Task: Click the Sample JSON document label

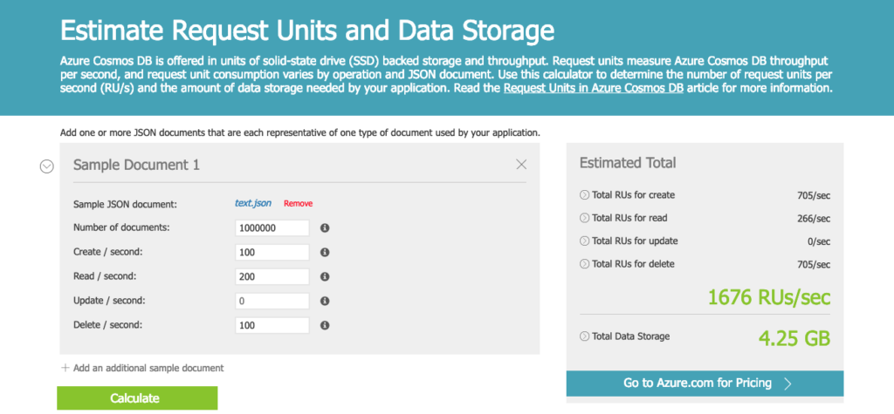Action: point(126,204)
